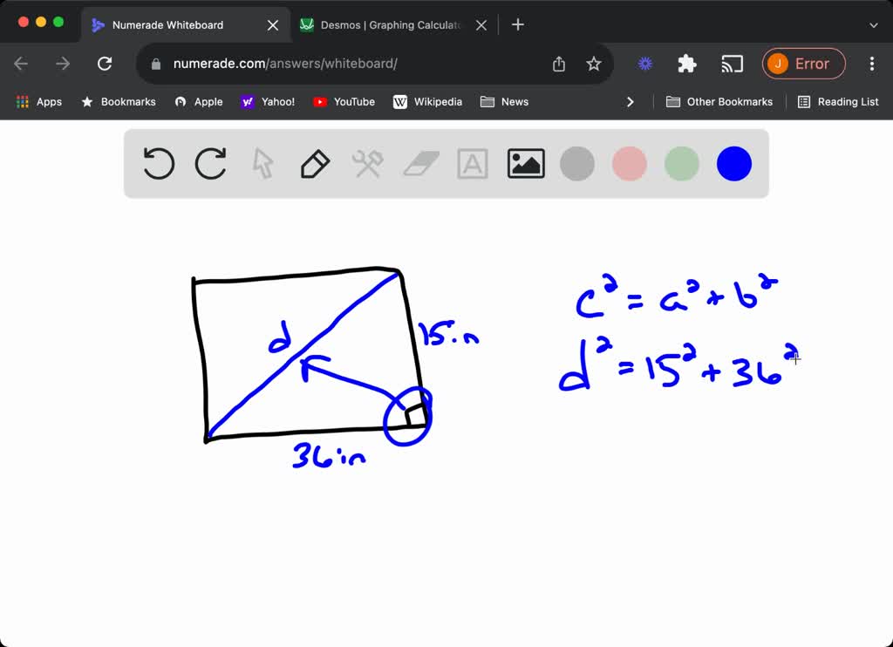Open the Other Bookmarks folder
The image size is (893, 647).
719,101
